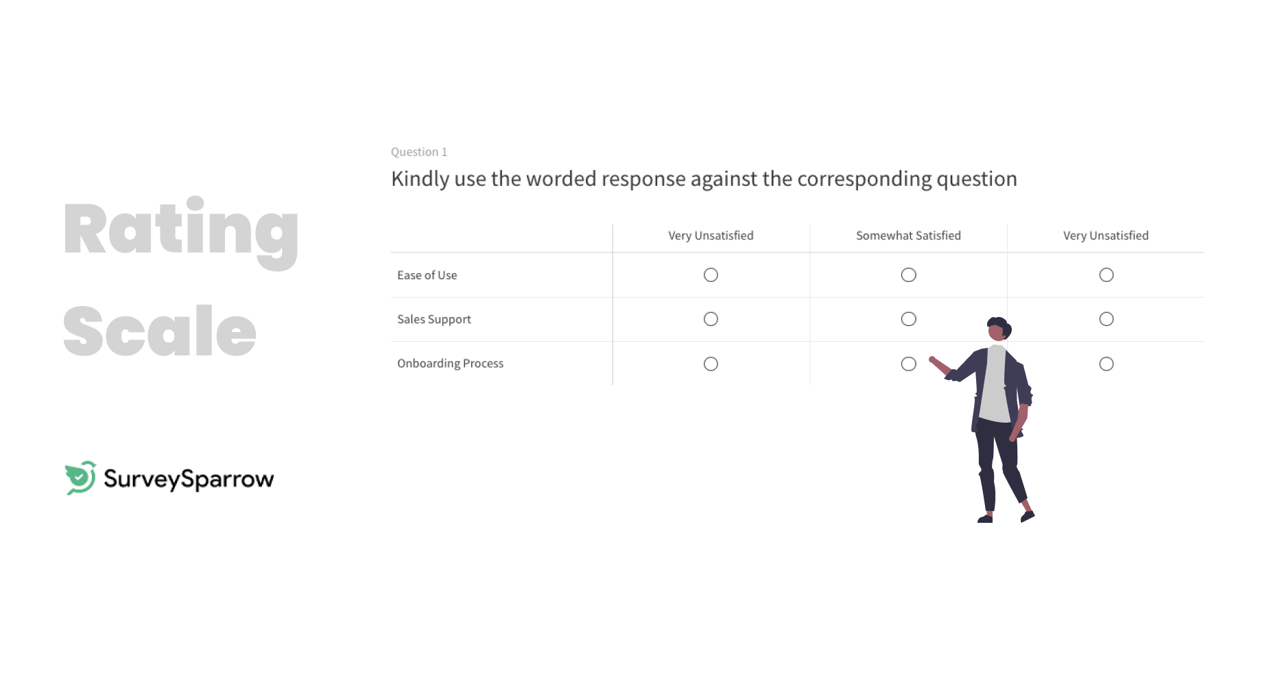The image size is (1280, 682).
Task: Select Somewhat Satisfied for Ease of Use
Action: point(908,274)
